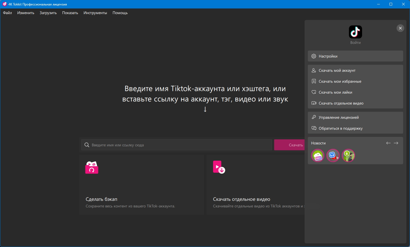Select Скачать мой аккаунт
Screen dimensions: 410x247
(x=355, y=70)
